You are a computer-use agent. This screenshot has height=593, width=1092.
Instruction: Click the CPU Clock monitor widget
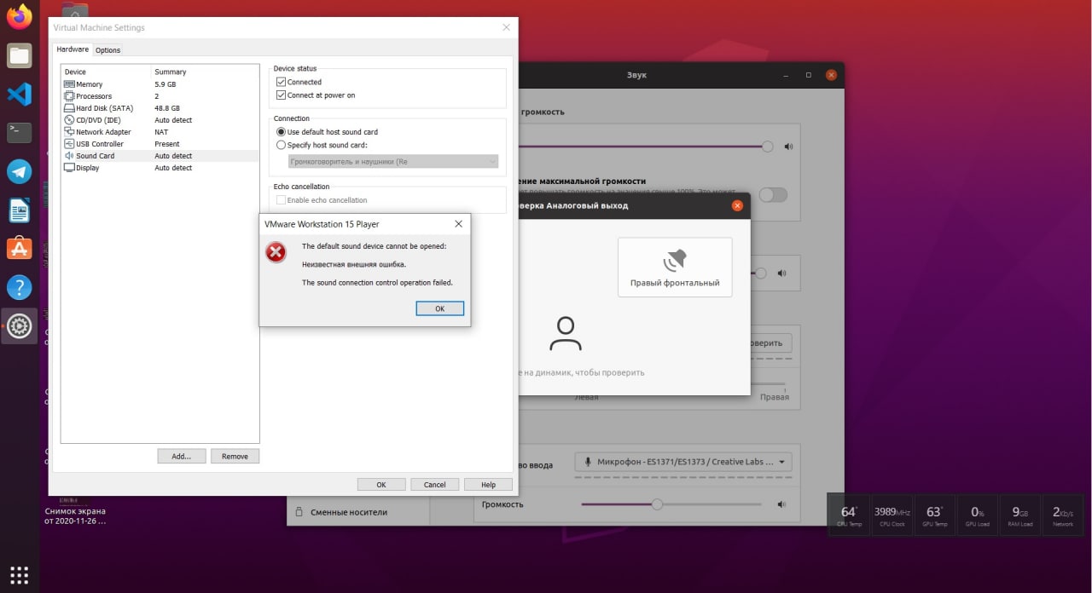[x=892, y=515]
